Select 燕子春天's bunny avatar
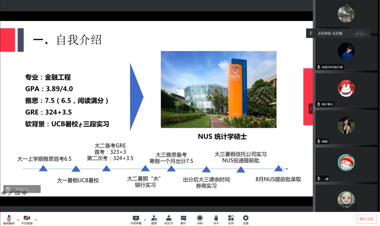The image size is (380, 226). tap(346, 88)
